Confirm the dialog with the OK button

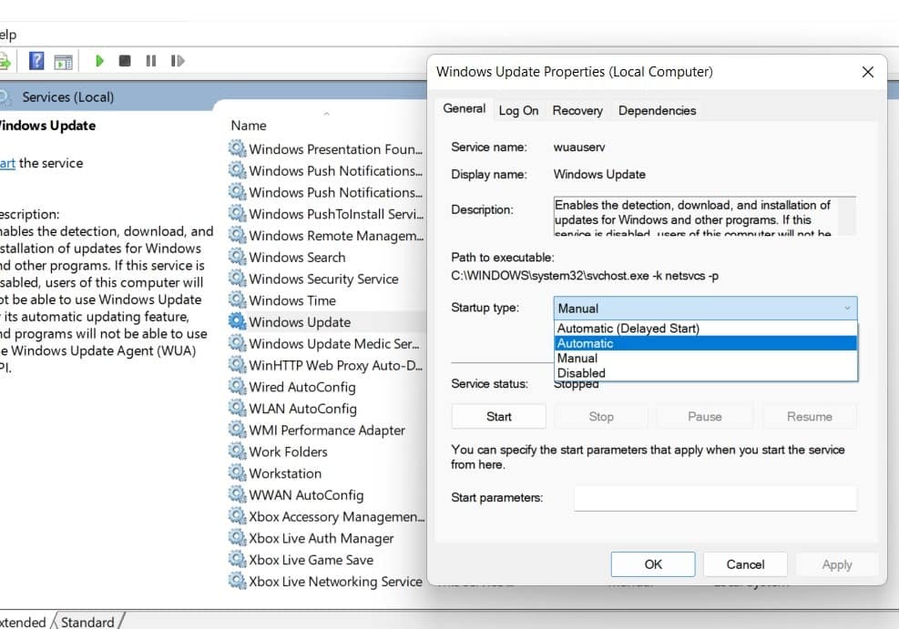point(653,564)
